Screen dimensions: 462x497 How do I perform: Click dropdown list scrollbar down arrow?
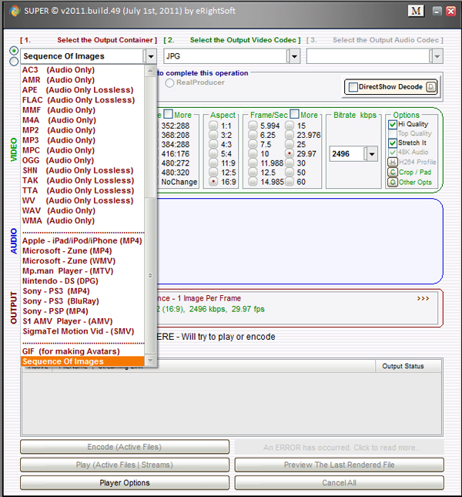click(x=150, y=361)
